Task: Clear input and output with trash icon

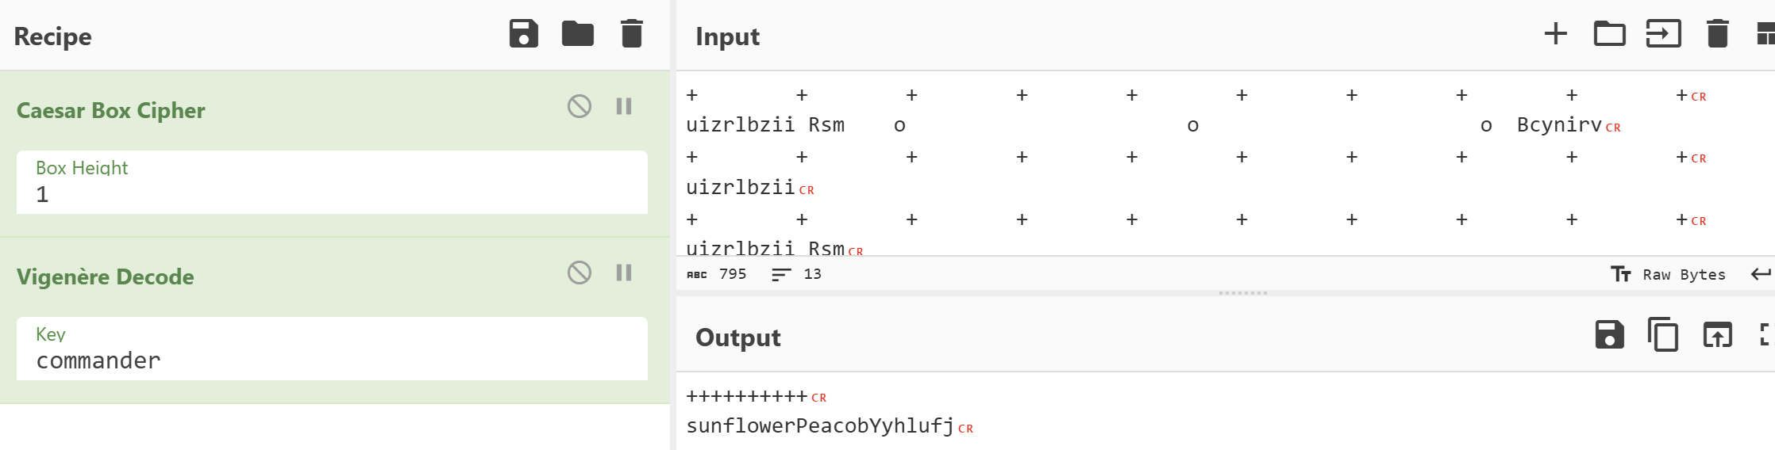Action: tap(1718, 34)
